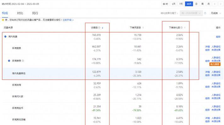Switch to the 同行 tab
Screen dimensions: 224x125
35,13
